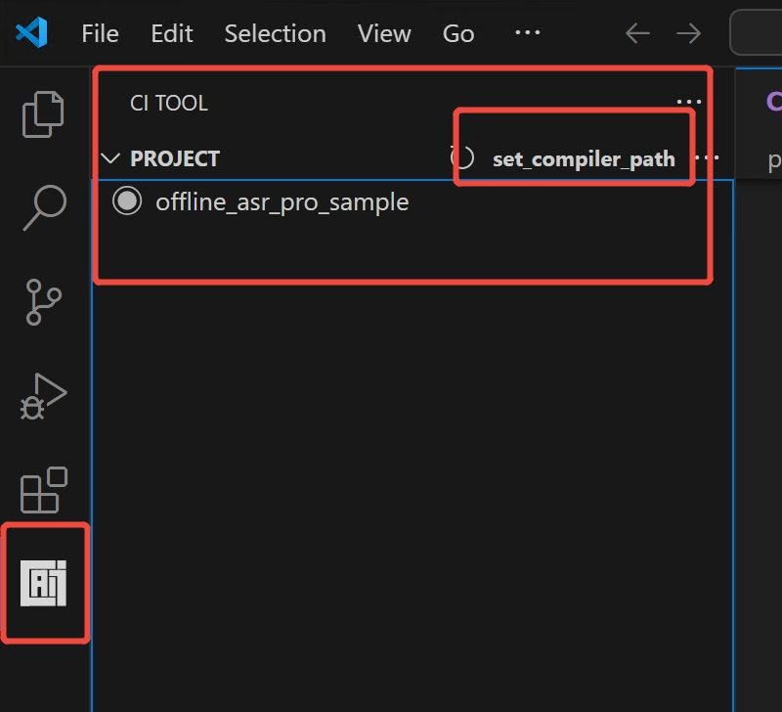Open CI TOOL panel more actions
The image size is (782, 712).
[688, 102]
